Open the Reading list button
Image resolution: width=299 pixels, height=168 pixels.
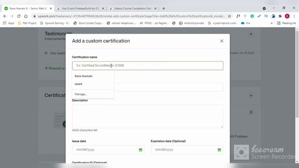pyautogui.click(x=286, y=23)
